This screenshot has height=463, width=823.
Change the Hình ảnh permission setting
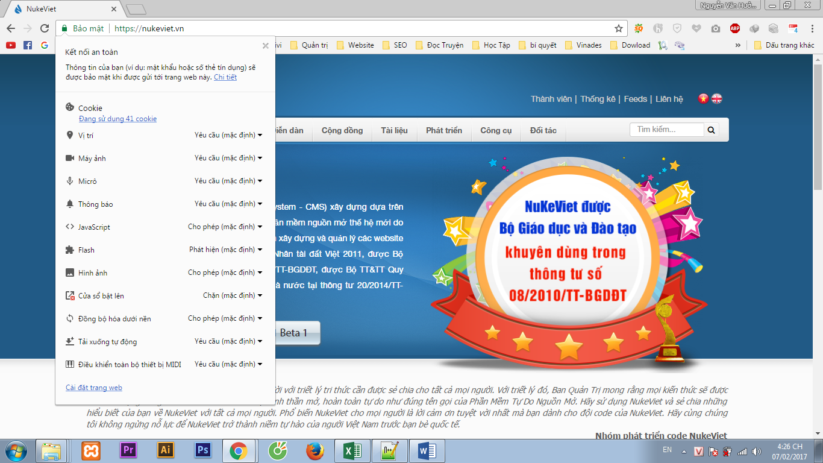point(225,272)
